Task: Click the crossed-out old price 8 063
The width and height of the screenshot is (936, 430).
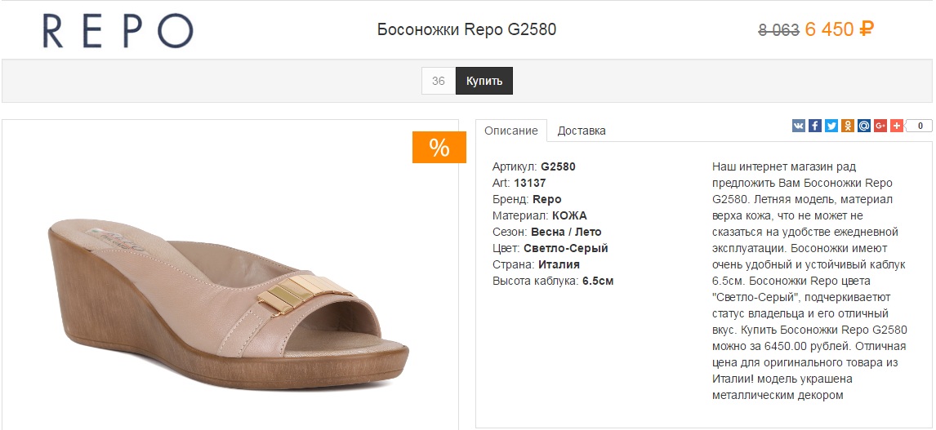Action: pyautogui.click(x=778, y=31)
